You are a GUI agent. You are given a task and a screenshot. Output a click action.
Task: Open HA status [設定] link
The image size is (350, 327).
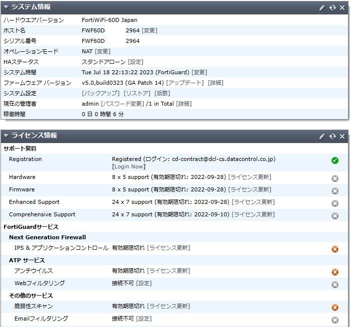[x=136, y=62]
